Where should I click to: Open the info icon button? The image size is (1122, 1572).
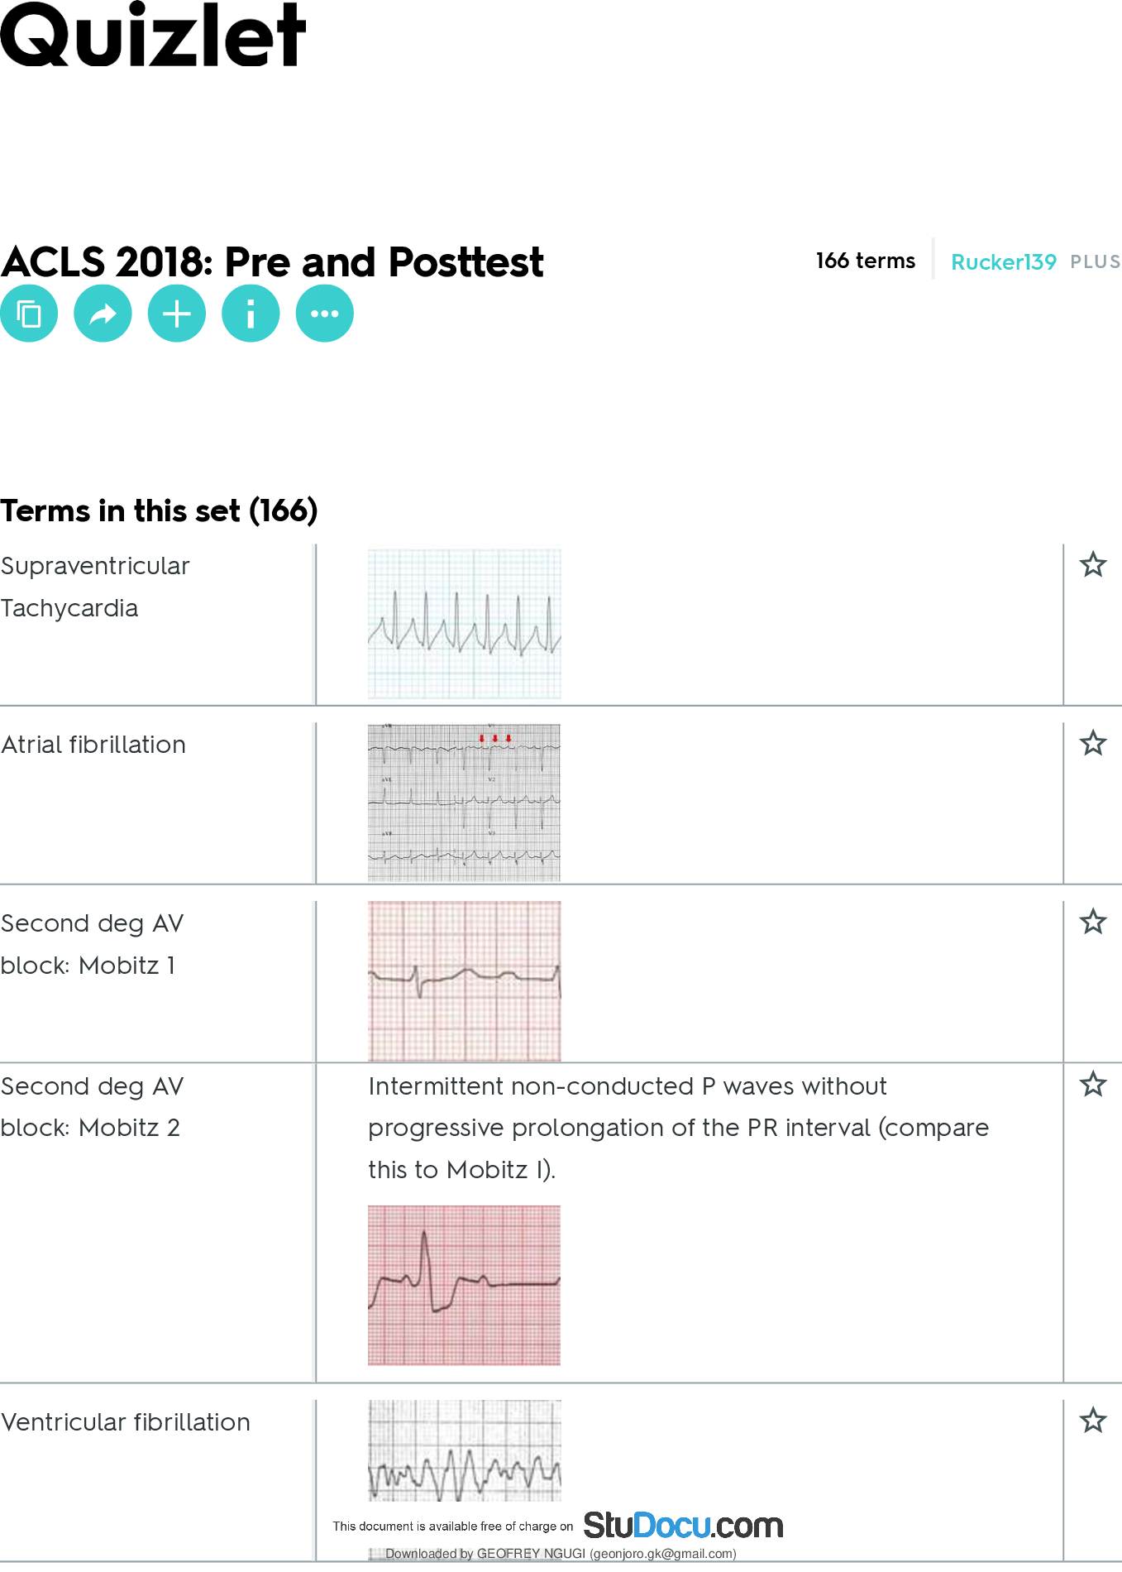click(251, 314)
